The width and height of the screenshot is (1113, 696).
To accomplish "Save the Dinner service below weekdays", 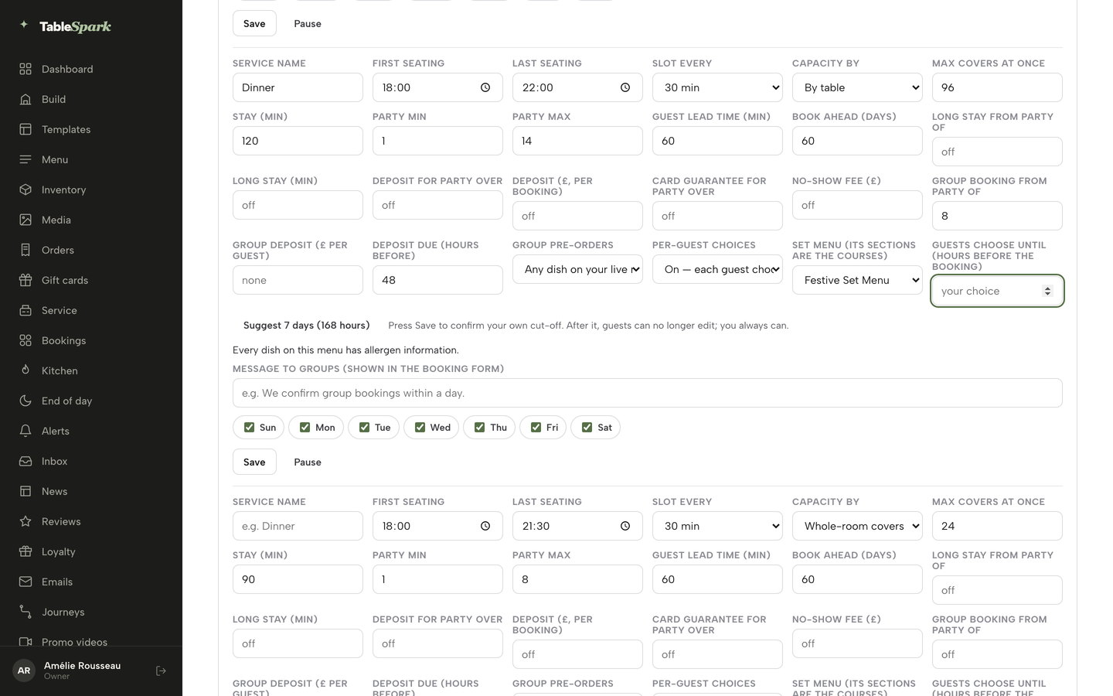I will pos(254,462).
